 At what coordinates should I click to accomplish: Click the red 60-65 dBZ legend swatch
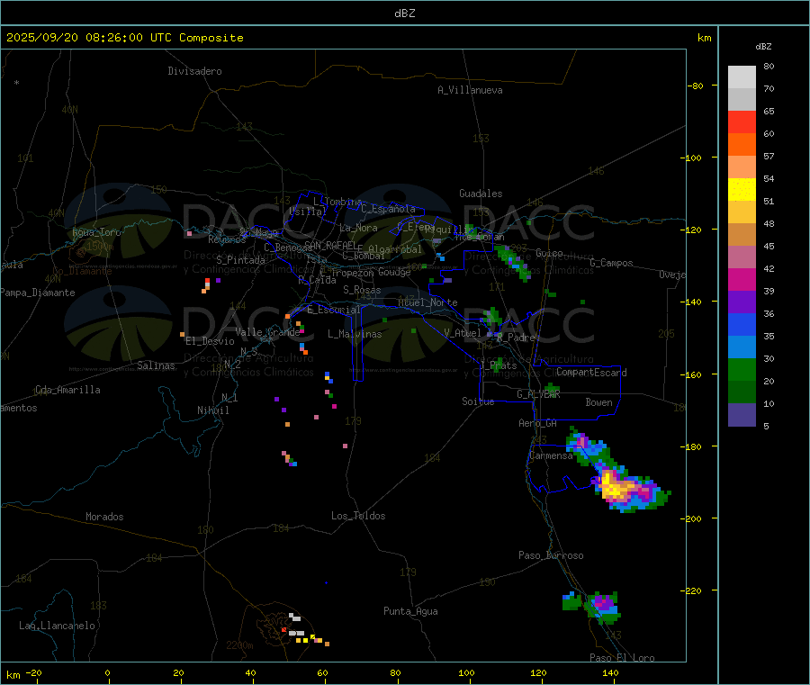coord(742,122)
